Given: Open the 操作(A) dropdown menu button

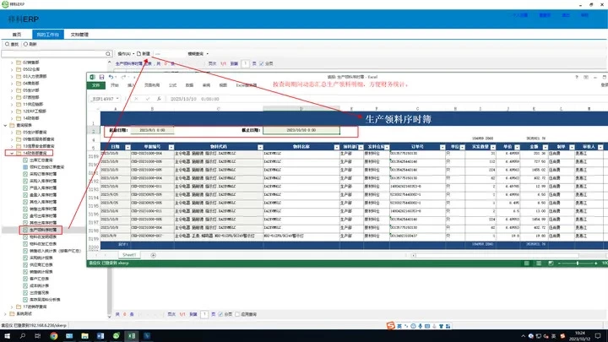Looking at the screenshot, I should pyautogui.click(x=126, y=52).
